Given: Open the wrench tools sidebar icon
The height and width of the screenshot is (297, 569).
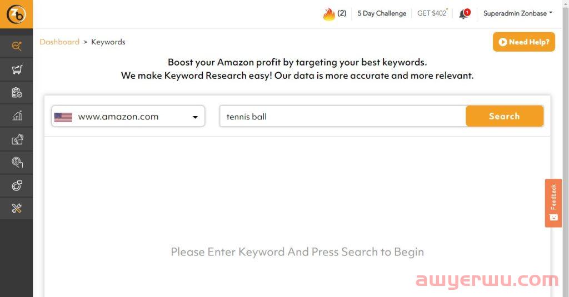Looking at the screenshot, I should click(17, 208).
